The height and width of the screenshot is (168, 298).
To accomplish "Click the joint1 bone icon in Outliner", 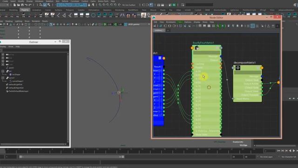I will (7, 68).
